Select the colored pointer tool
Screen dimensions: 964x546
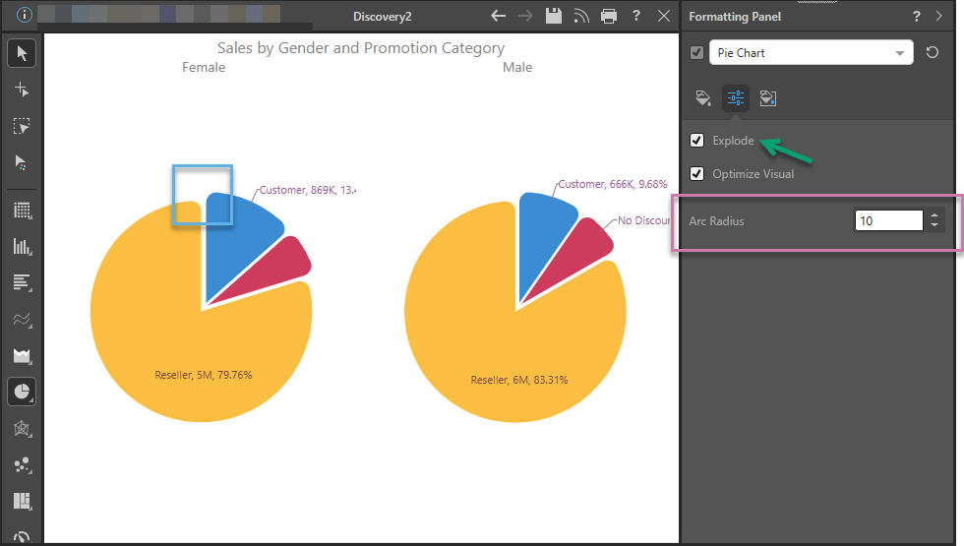pyautogui.click(x=22, y=162)
